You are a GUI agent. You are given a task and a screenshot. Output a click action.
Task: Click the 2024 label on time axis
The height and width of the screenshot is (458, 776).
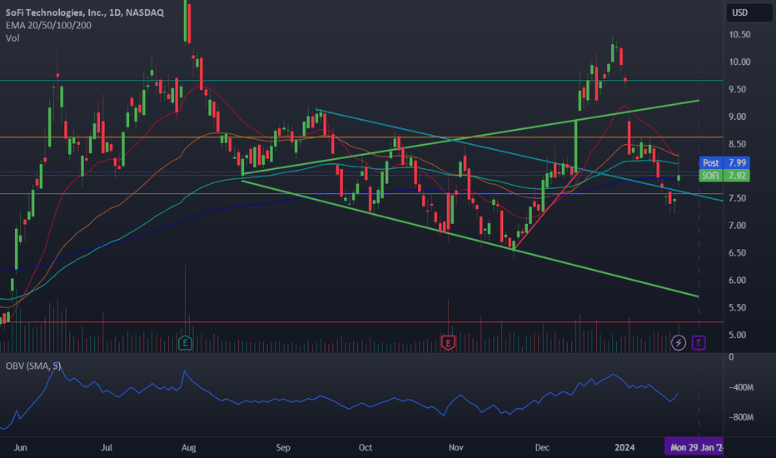624,448
